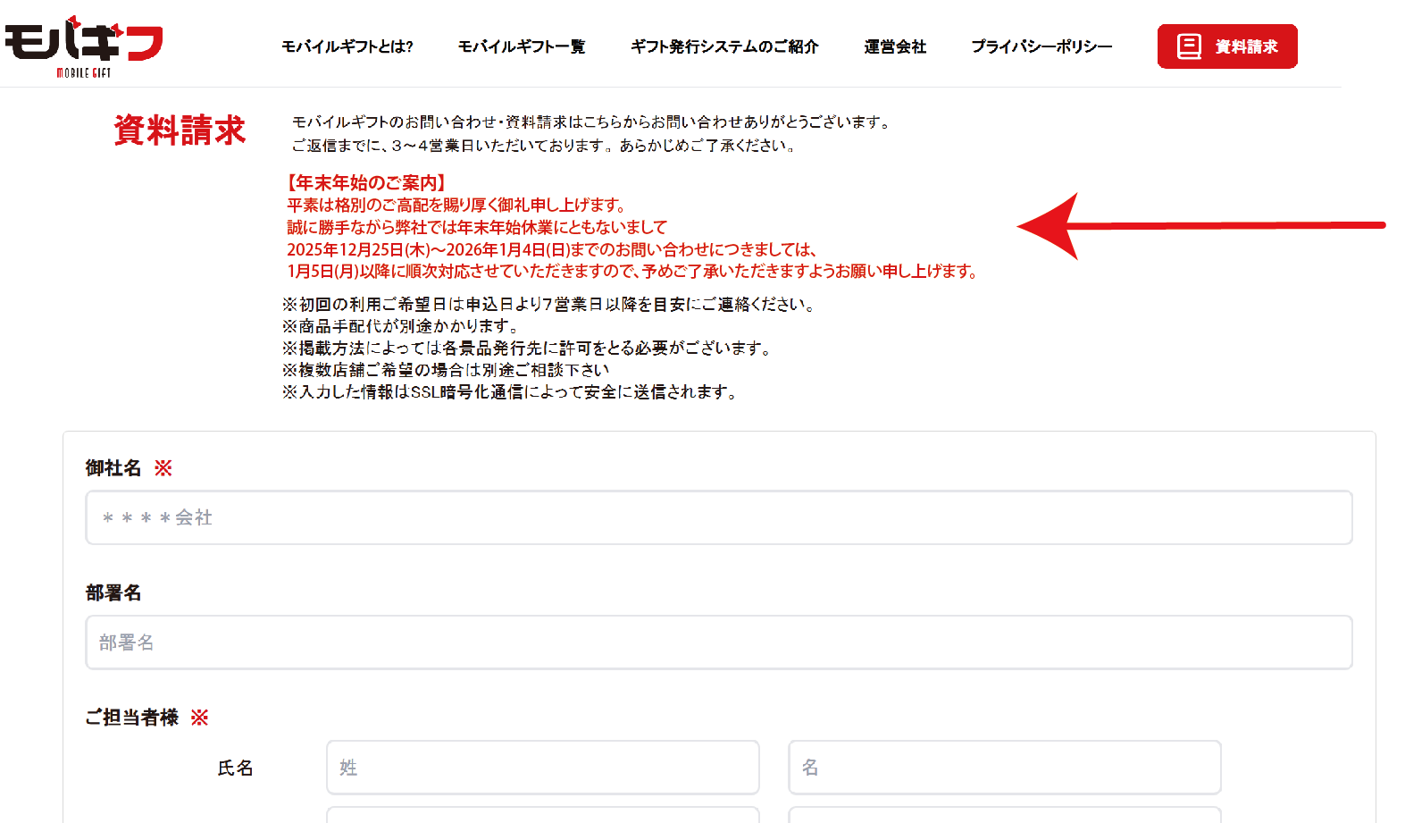Click the document icon in the red 資料請求 button
Screen dimensions: 1405x823
click(x=1188, y=46)
